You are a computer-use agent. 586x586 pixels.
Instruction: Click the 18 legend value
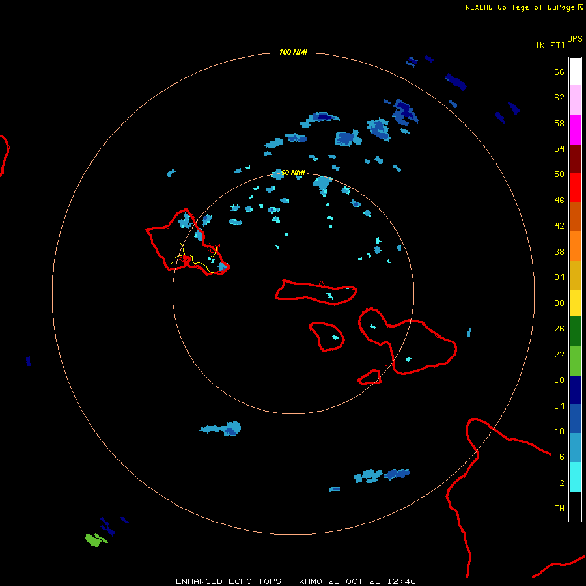[559, 380]
